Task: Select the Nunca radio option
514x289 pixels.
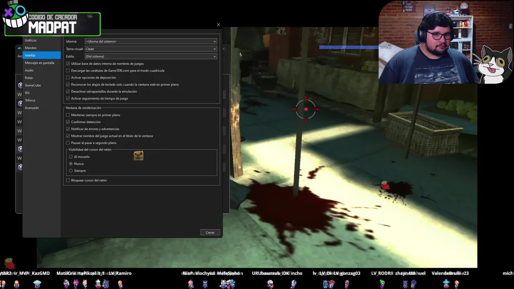Action: pyautogui.click(x=71, y=164)
